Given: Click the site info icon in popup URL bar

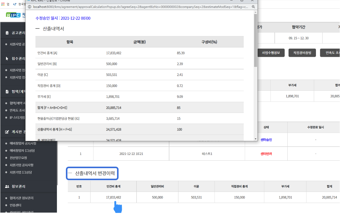Looking at the screenshot, I should coord(29,7).
